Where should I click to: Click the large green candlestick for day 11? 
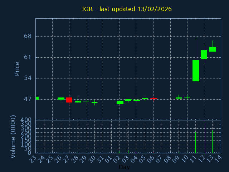196,71
